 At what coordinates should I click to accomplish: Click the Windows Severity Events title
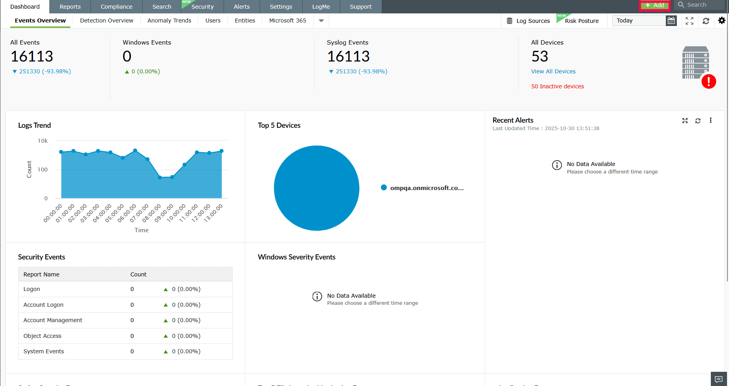click(x=297, y=257)
